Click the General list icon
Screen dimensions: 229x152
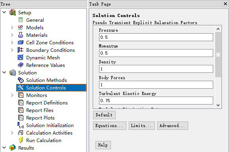pyautogui.click(x=21, y=20)
